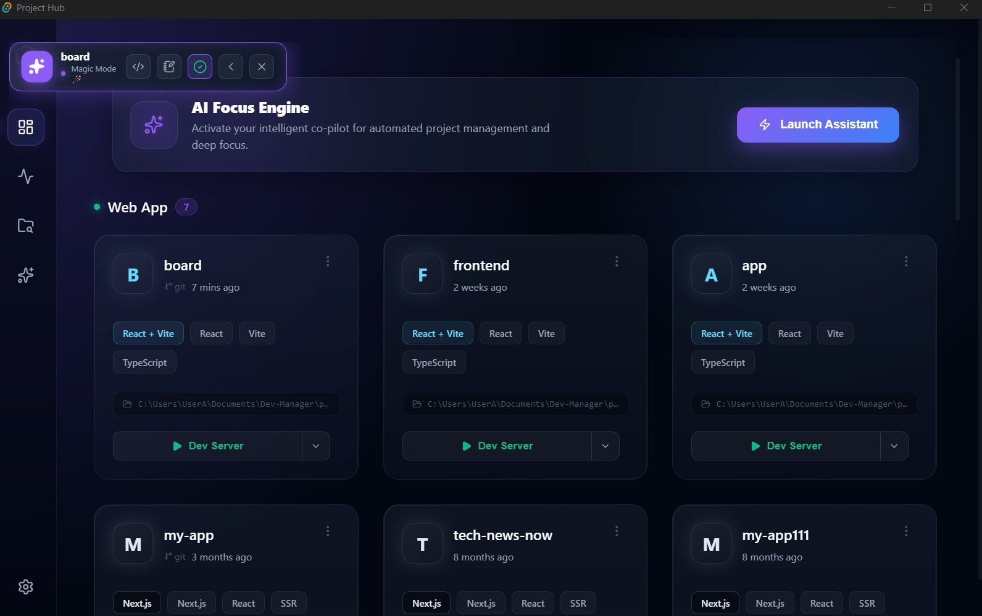Click the vertical scrollbar on the right
Screen dimensions: 982x616
coord(957,139)
